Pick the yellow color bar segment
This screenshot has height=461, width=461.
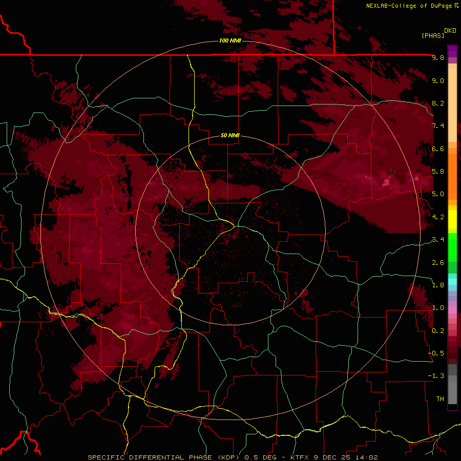click(452, 219)
